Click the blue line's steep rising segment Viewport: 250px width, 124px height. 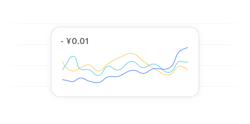176,58
